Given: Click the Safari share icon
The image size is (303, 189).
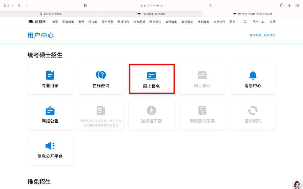Looking at the screenshot, I should pyautogui.click(x=282, y=5).
